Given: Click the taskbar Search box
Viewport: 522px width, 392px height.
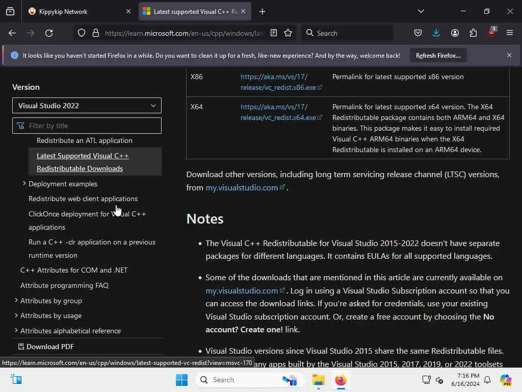Looking at the screenshot, I should pyautogui.click(x=250, y=380).
